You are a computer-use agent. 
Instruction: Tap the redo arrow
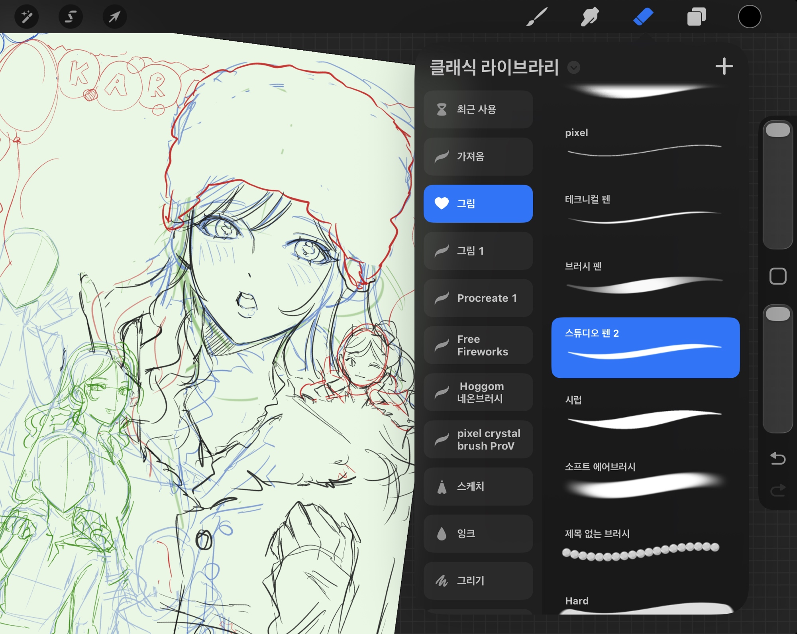pos(777,490)
